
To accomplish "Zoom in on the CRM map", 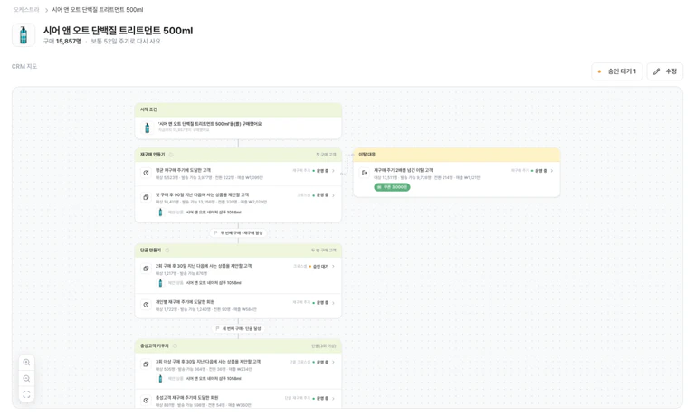I will point(26,363).
